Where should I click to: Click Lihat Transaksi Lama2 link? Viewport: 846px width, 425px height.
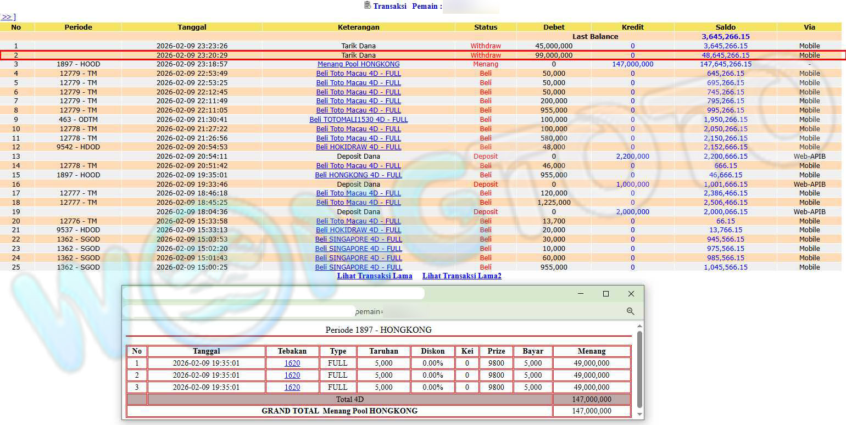(461, 276)
